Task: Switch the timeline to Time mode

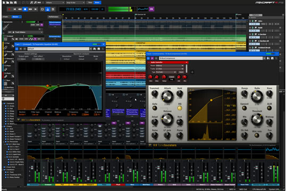Action: click(90, 3)
